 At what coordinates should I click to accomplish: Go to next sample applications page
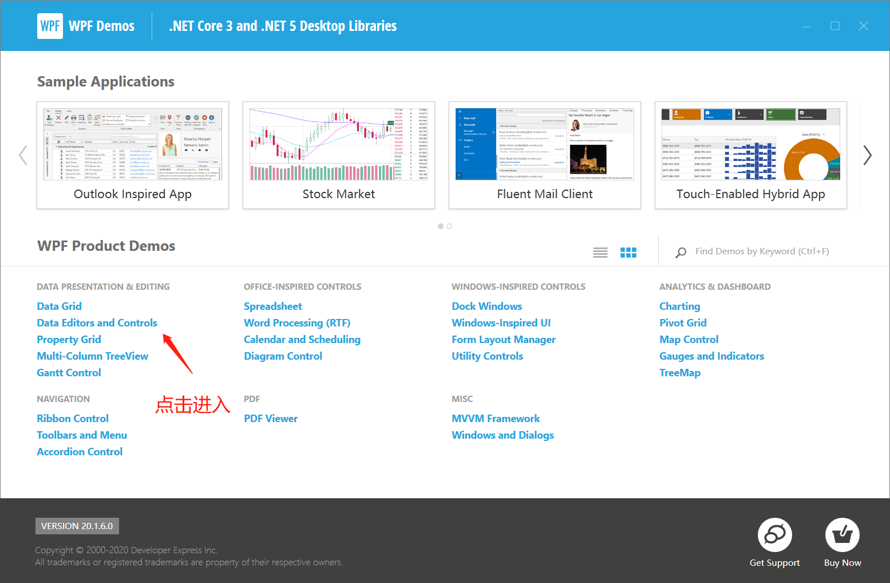tap(867, 155)
